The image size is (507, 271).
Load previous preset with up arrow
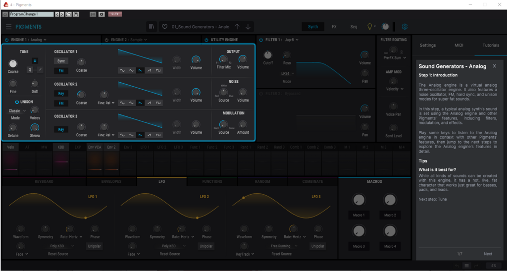click(x=237, y=27)
